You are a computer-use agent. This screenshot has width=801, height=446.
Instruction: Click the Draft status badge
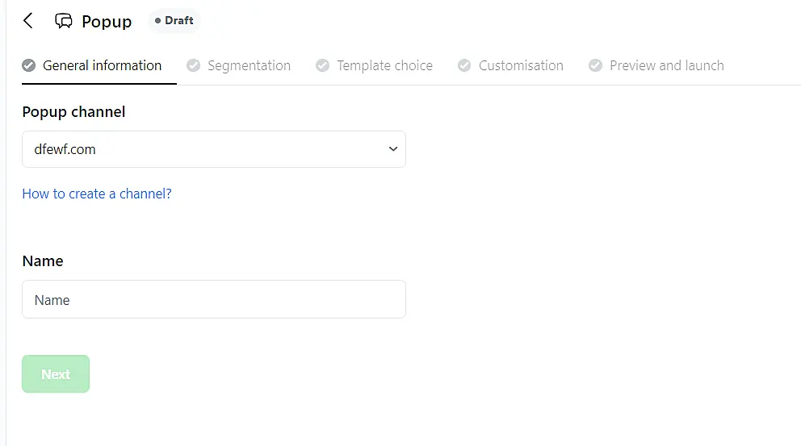(x=174, y=21)
